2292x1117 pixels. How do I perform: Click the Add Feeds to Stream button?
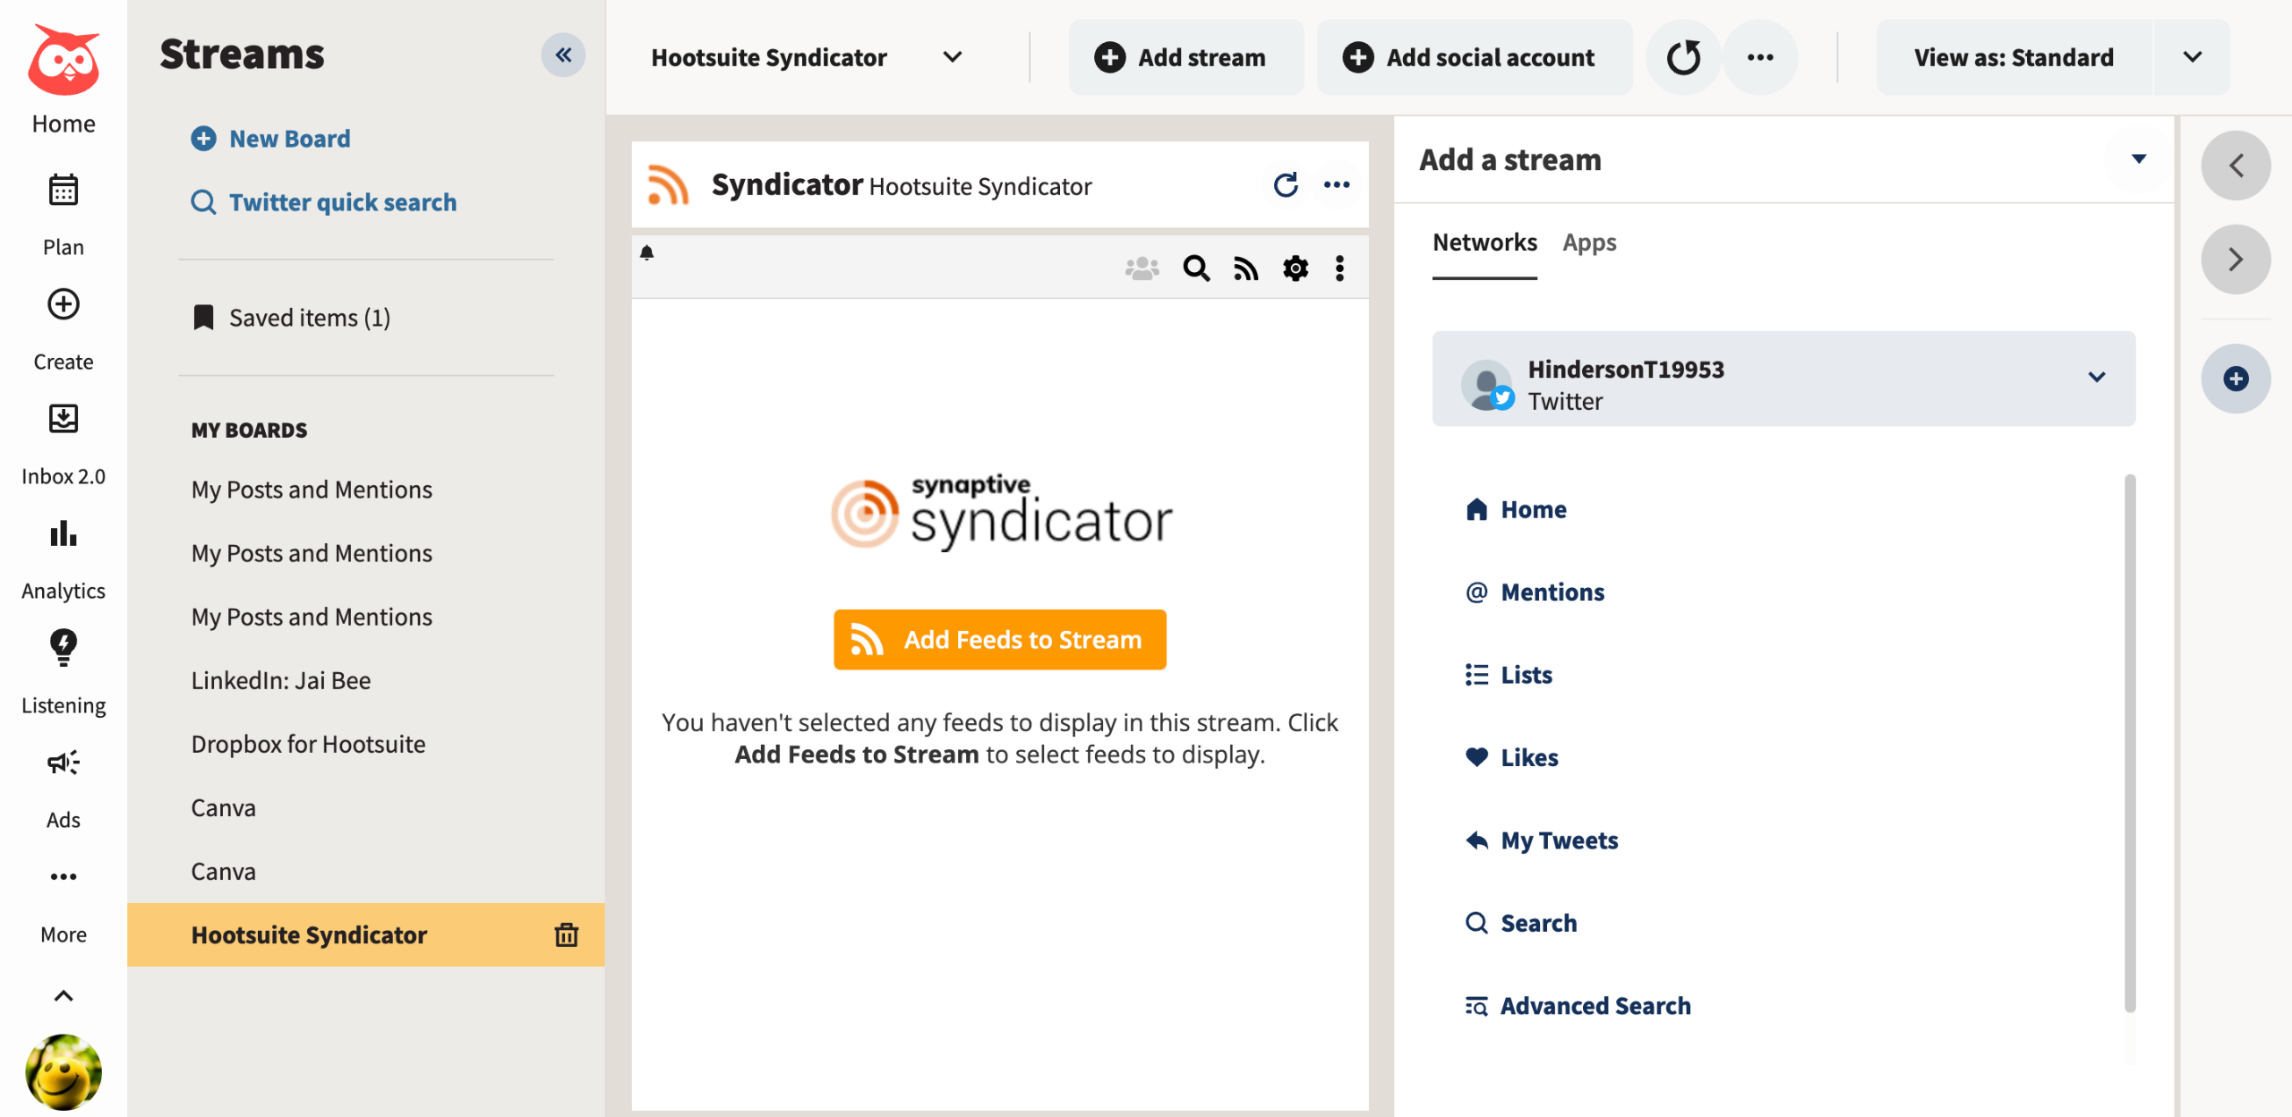(999, 640)
